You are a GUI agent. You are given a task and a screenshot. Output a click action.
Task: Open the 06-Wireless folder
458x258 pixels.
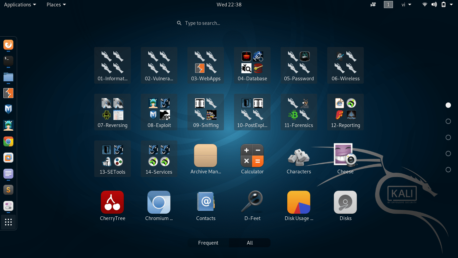[345, 65]
